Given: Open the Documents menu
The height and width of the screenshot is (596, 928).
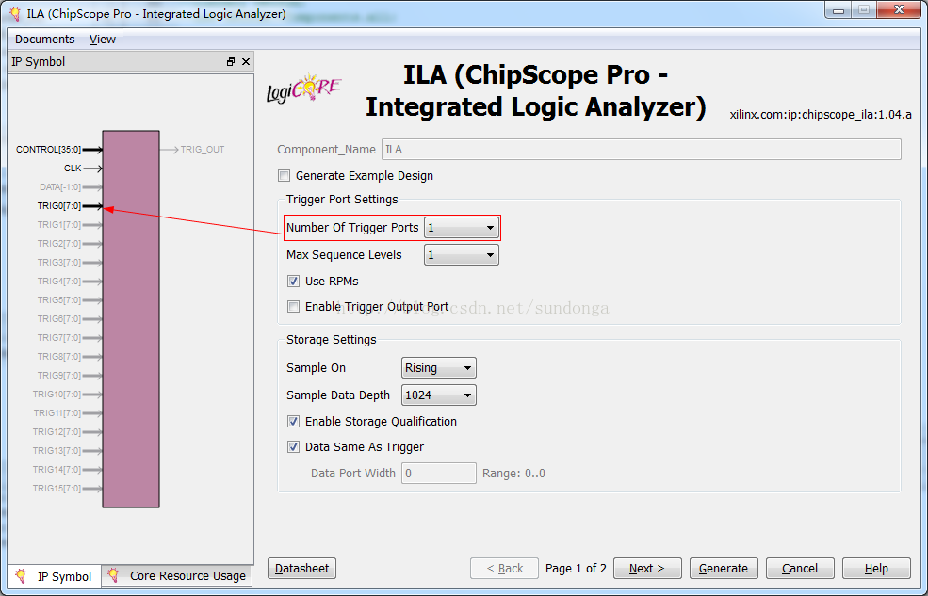Looking at the screenshot, I should coord(45,39).
